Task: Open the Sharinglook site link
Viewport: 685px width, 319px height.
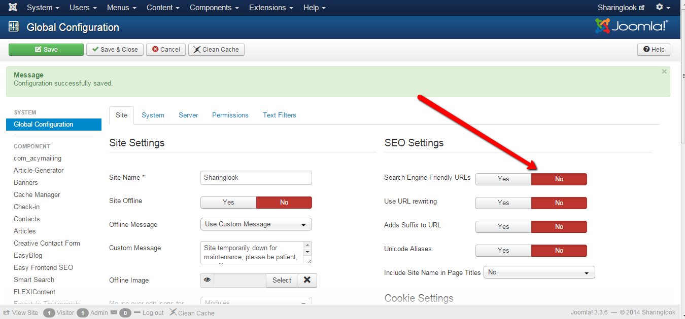Action: coord(621,8)
